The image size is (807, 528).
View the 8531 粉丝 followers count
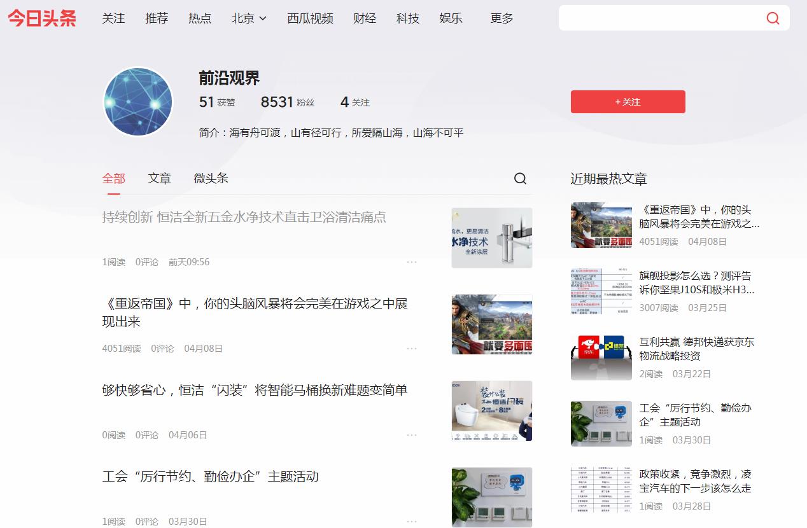288,102
